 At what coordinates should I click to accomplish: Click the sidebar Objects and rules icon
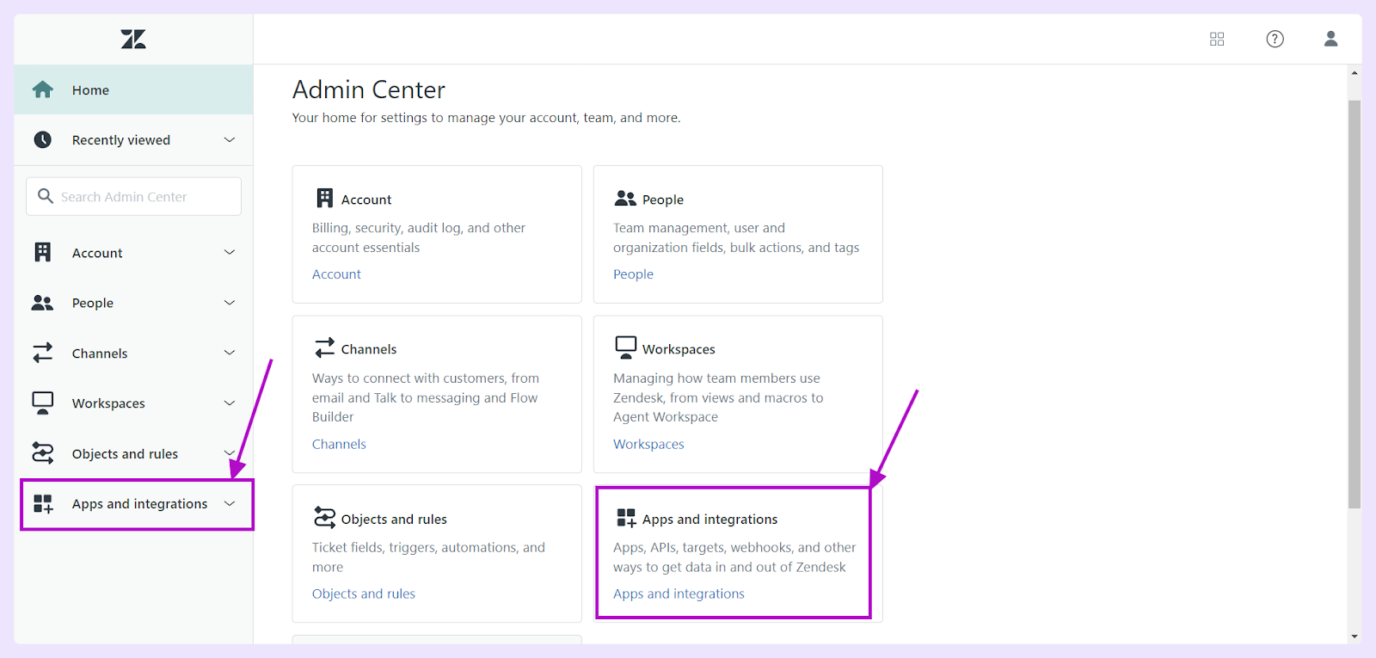[43, 452]
